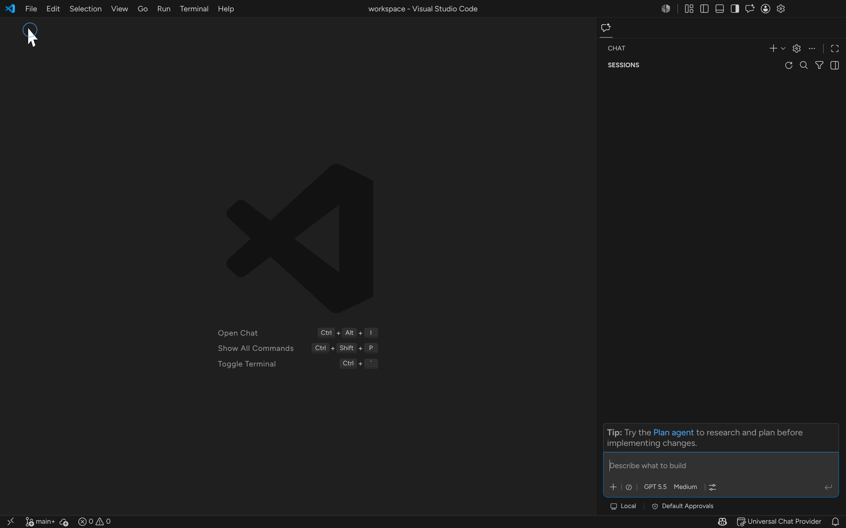Focus the Describe what to build input

720,465
